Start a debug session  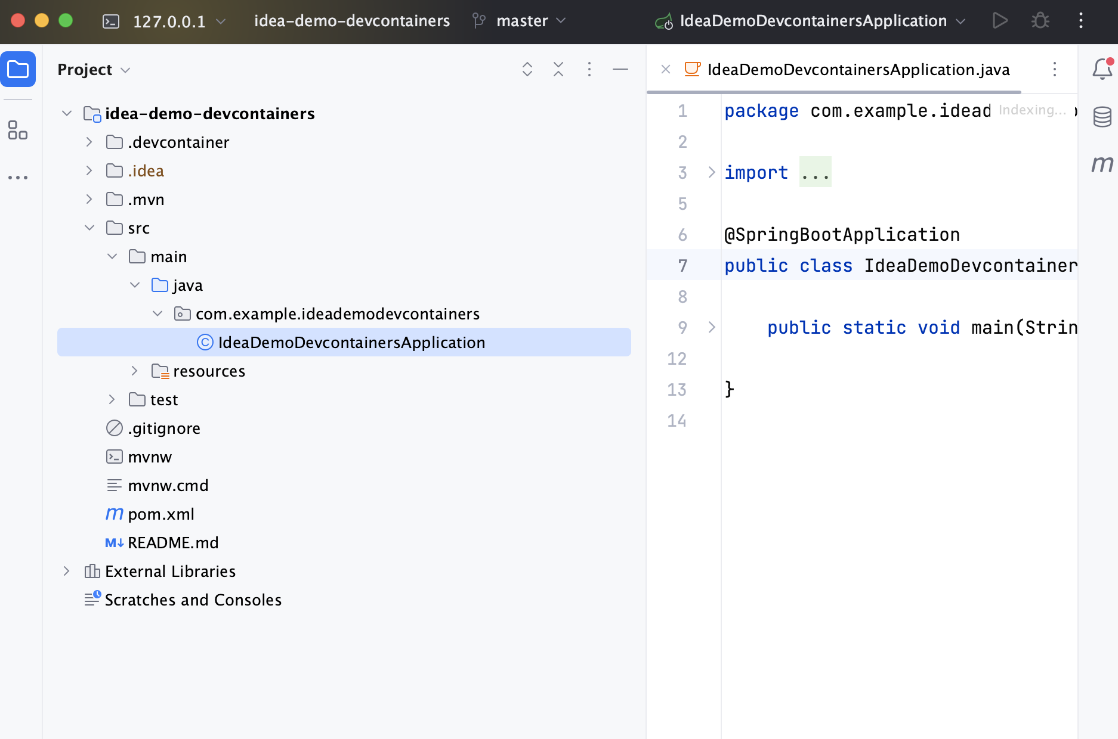pos(1040,20)
